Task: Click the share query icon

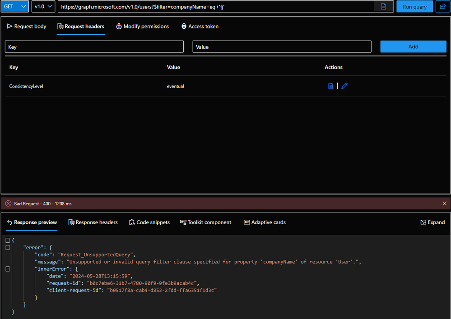Action: 443,6
